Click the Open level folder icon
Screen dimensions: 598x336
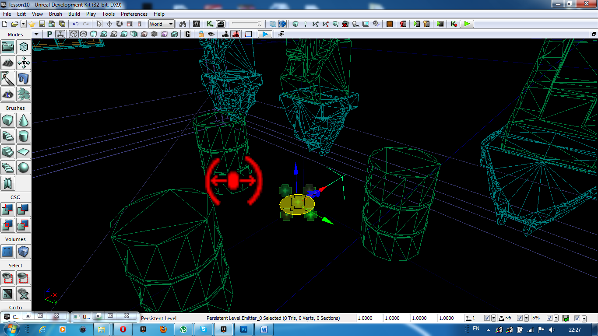pos(14,24)
